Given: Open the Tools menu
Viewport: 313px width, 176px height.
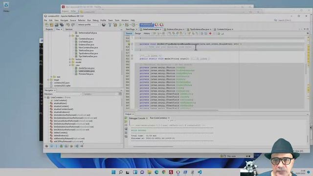Looking at the screenshot, I should [117, 21].
